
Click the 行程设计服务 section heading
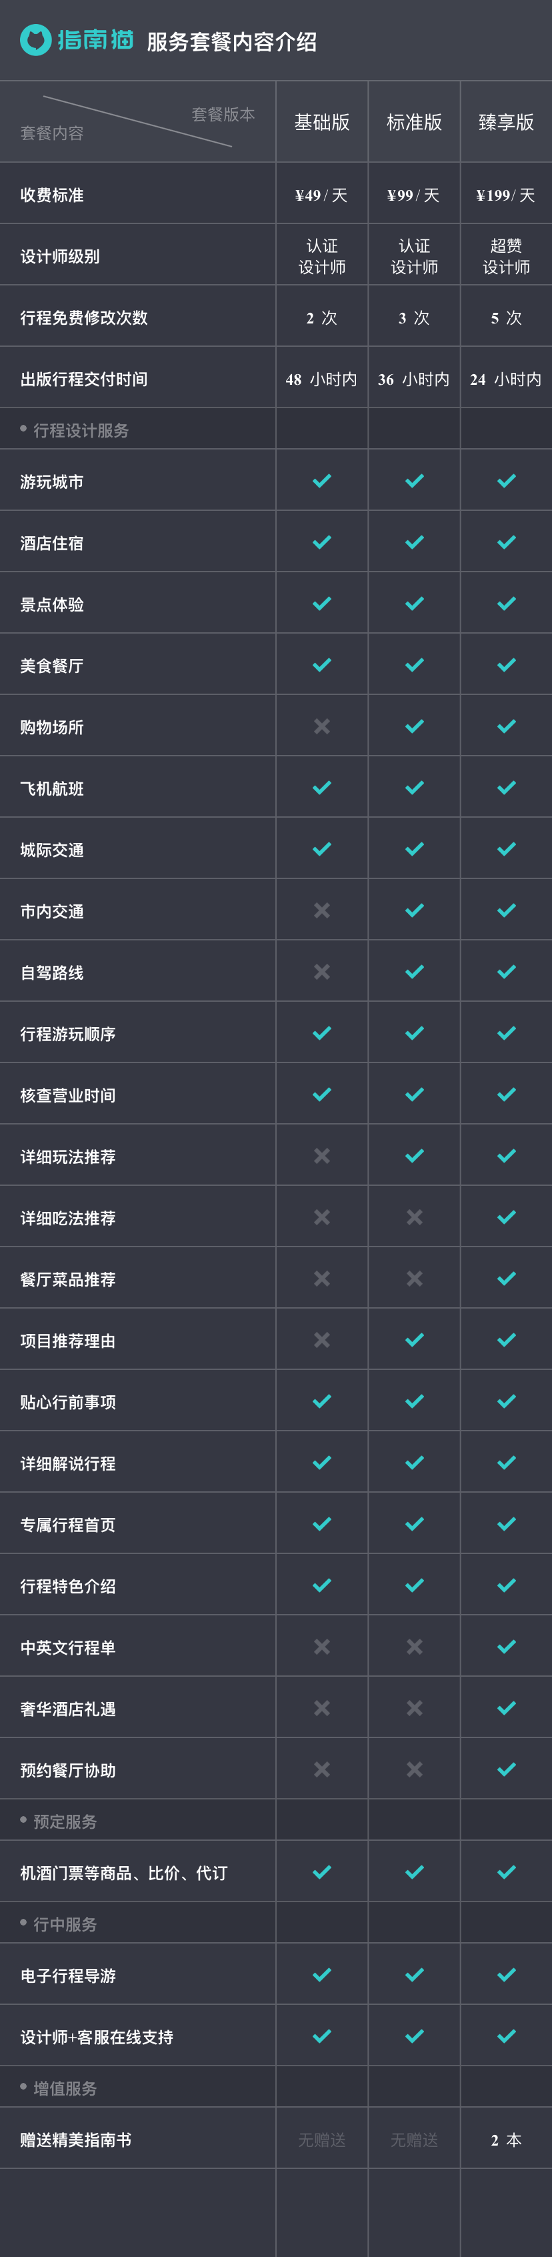(81, 430)
